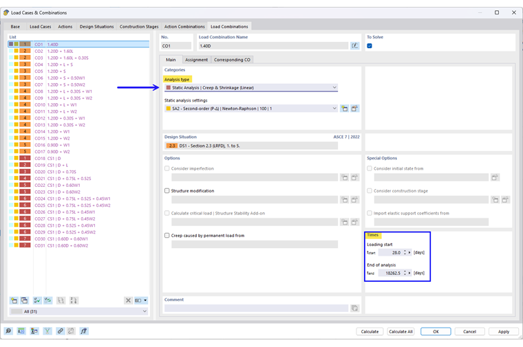Click the OK button

pyautogui.click(x=436, y=332)
